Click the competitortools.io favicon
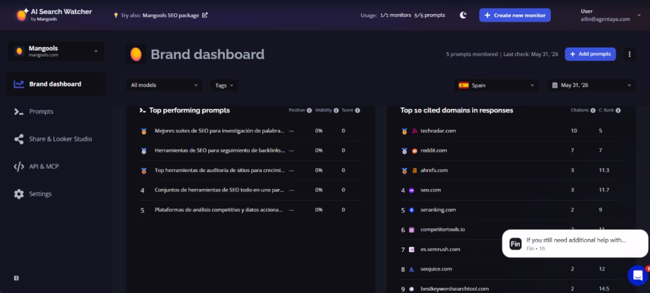650x293 pixels. click(411, 230)
